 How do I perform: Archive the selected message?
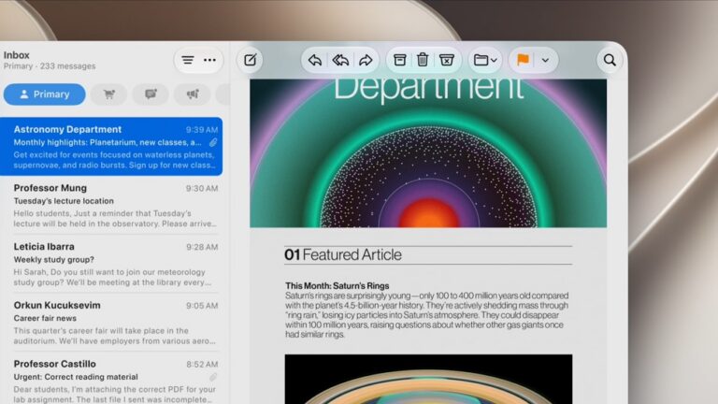400,60
